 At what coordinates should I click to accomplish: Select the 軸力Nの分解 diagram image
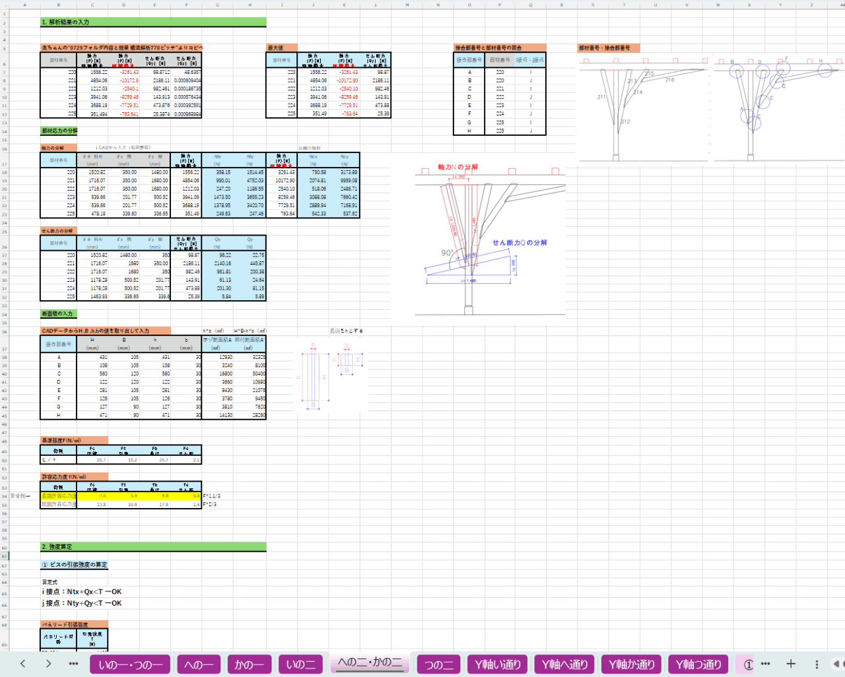click(490, 241)
